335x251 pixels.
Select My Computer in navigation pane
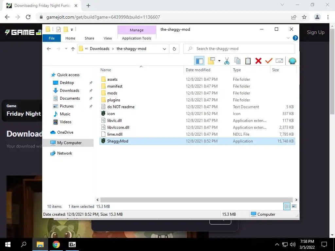(x=68, y=143)
